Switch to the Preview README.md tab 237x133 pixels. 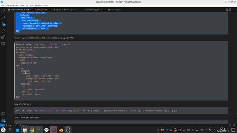click(x=20, y=10)
